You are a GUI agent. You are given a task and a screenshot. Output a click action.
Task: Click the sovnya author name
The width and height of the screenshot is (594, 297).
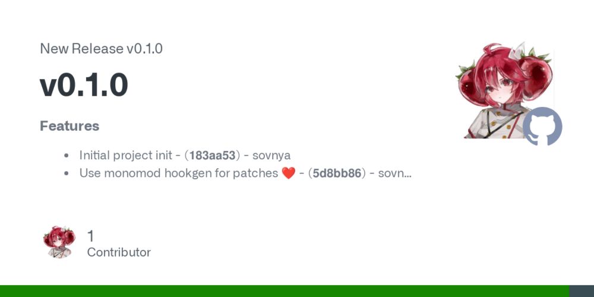click(x=271, y=156)
